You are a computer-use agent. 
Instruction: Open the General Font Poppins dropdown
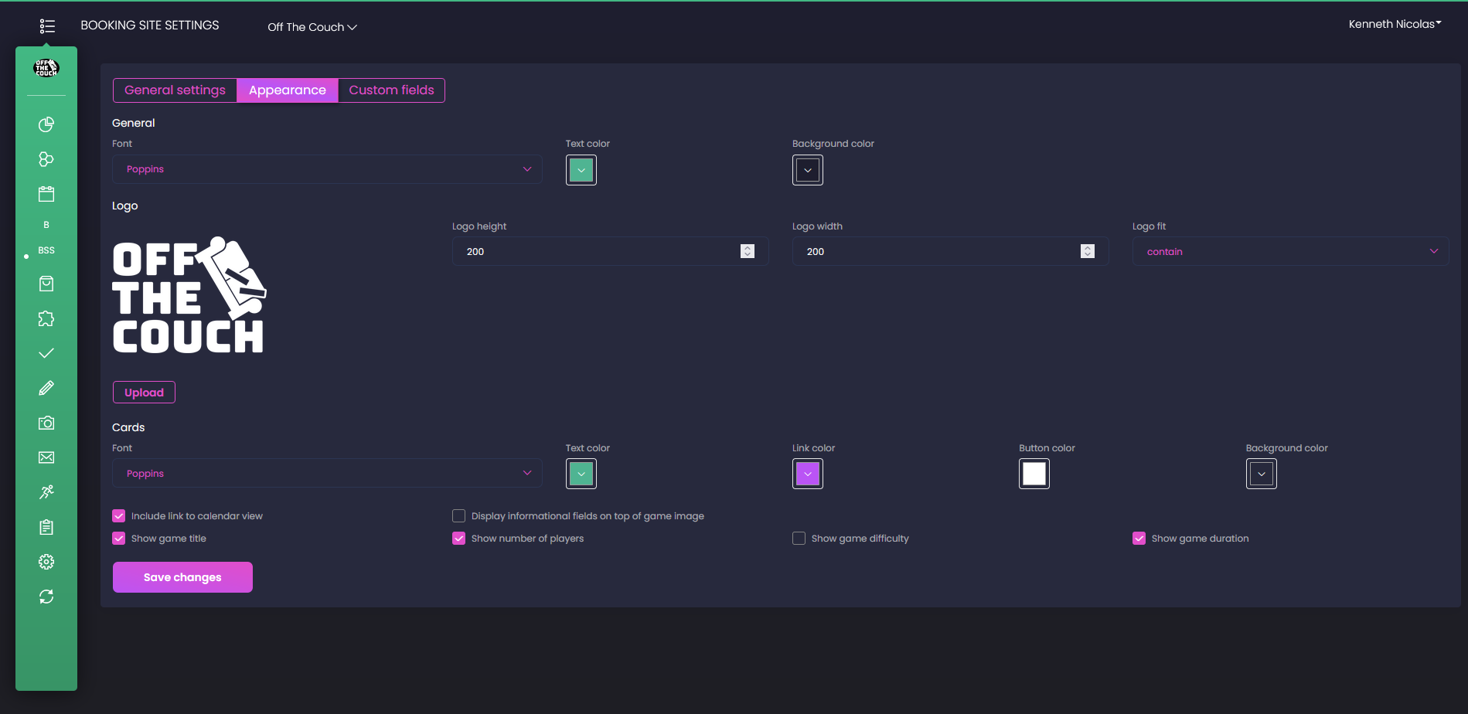click(327, 169)
